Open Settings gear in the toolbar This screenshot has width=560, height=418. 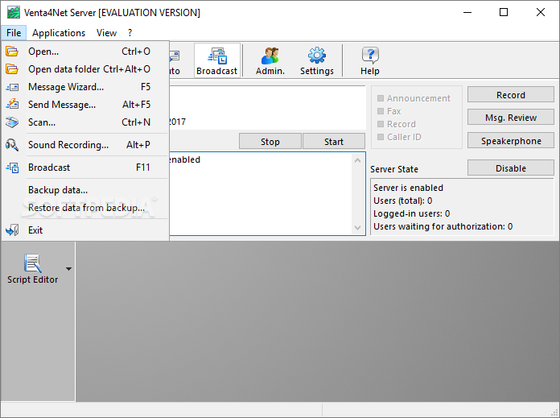point(317,60)
